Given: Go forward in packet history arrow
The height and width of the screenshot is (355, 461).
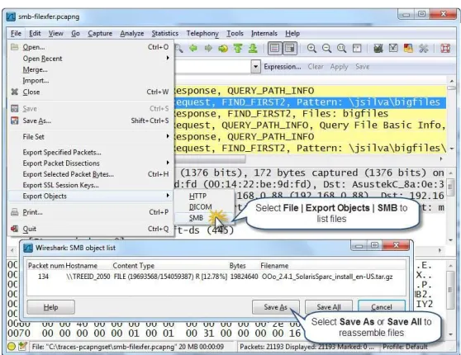Looking at the screenshot, I should (x=208, y=48).
